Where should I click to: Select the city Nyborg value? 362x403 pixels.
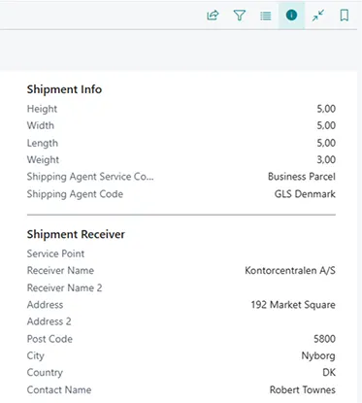click(x=318, y=355)
